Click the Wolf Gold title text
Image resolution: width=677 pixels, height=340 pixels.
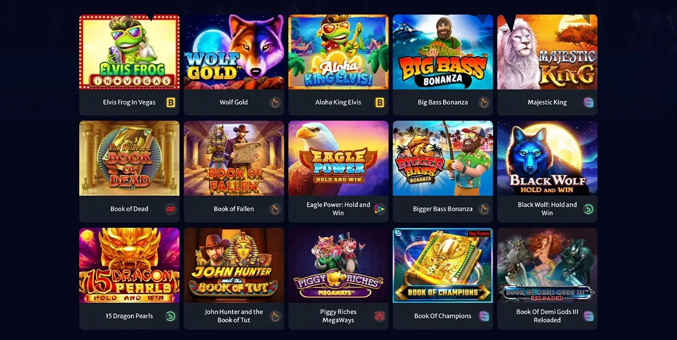234,102
